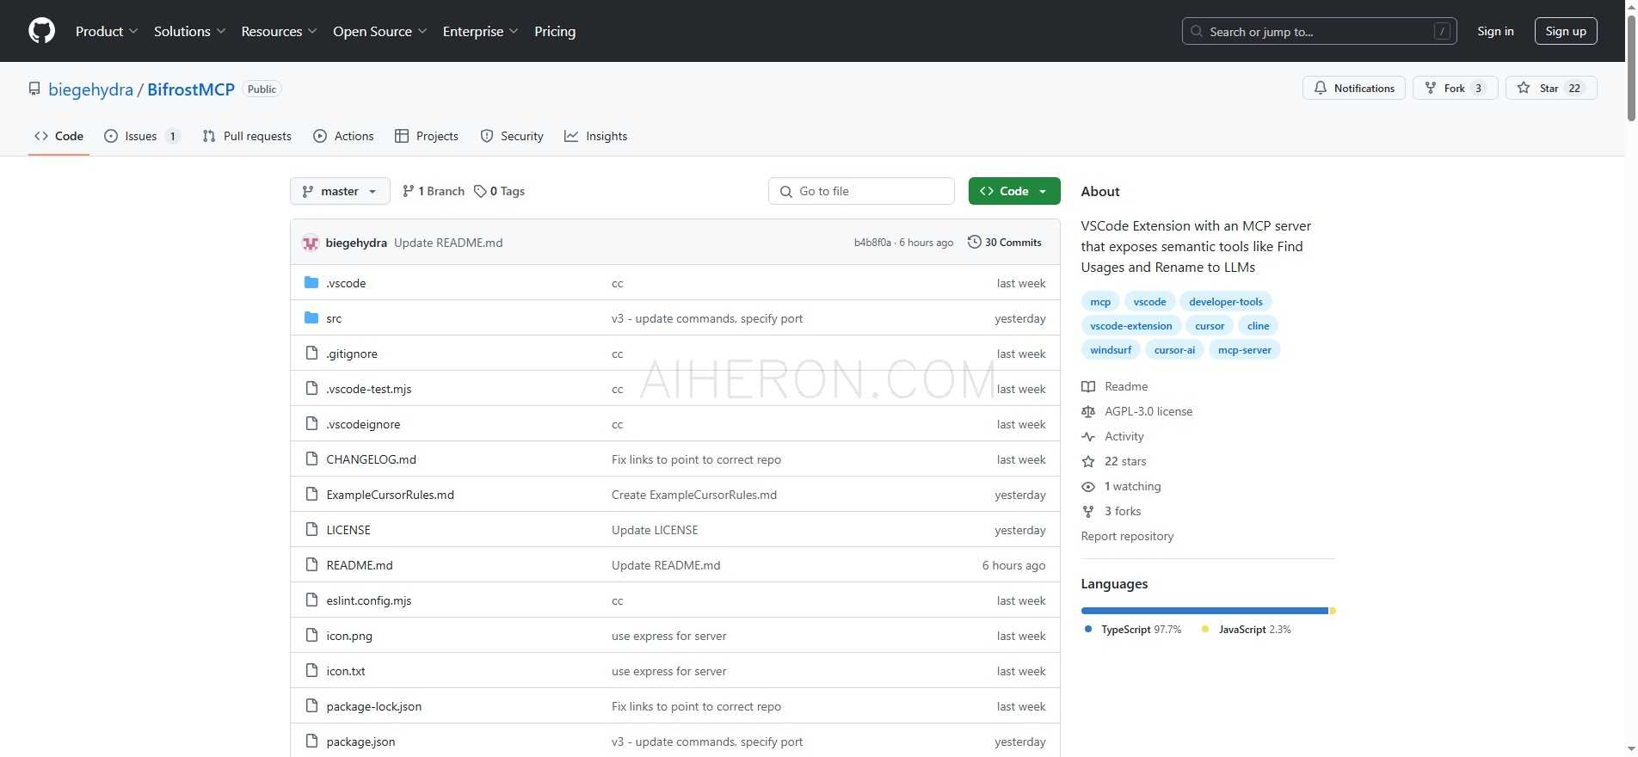Viewport: 1638px width, 757px height.
Task: Click the Report repository link
Action: 1127,536
